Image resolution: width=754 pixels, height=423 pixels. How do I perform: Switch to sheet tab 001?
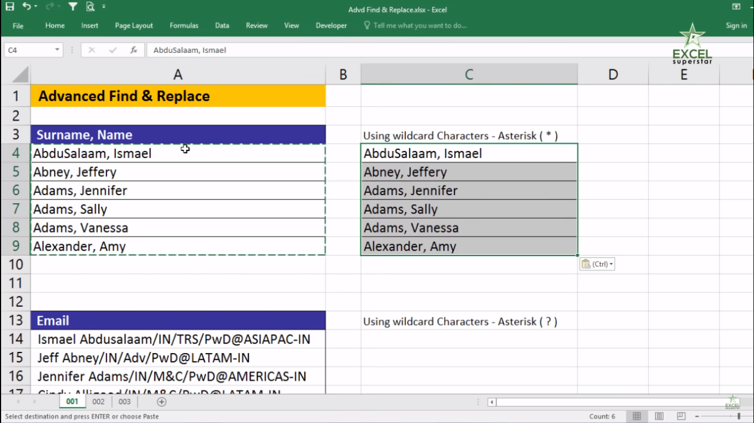click(x=72, y=402)
